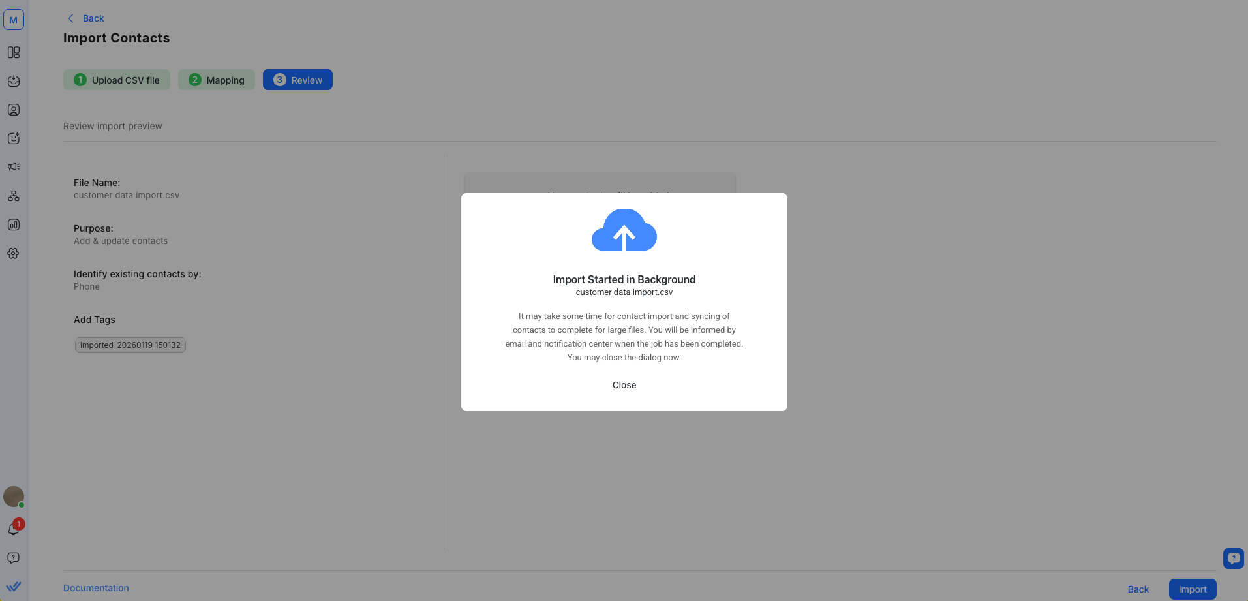Image resolution: width=1248 pixels, height=601 pixels.
Task: Click the user avatar in sidebar
Action: click(x=14, y=497)
